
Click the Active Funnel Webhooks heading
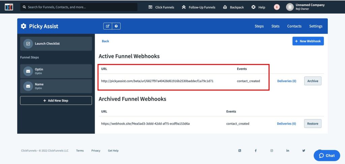pyautogui.click(x=129, y=56)
